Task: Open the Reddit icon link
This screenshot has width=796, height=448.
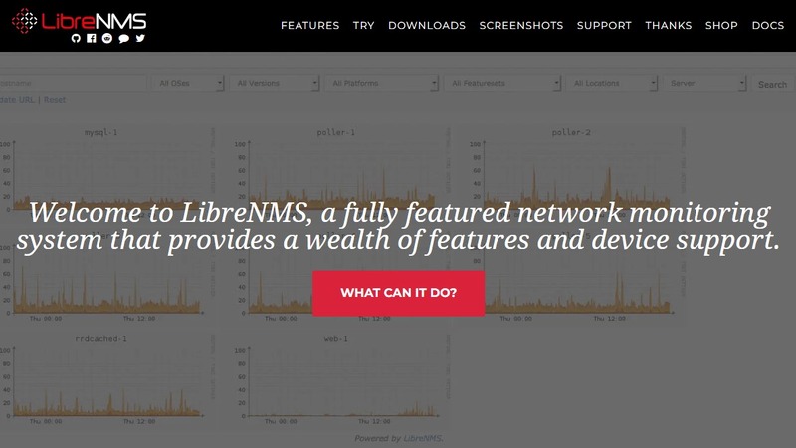Action: (107, 38)
